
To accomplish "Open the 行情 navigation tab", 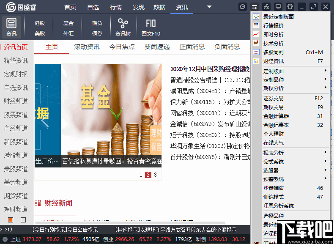I will [x=116, y=7].
